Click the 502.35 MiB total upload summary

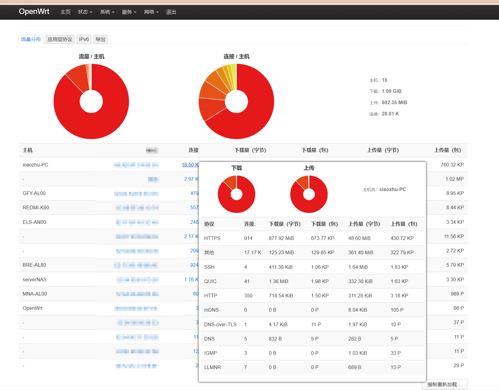(394, 102)
